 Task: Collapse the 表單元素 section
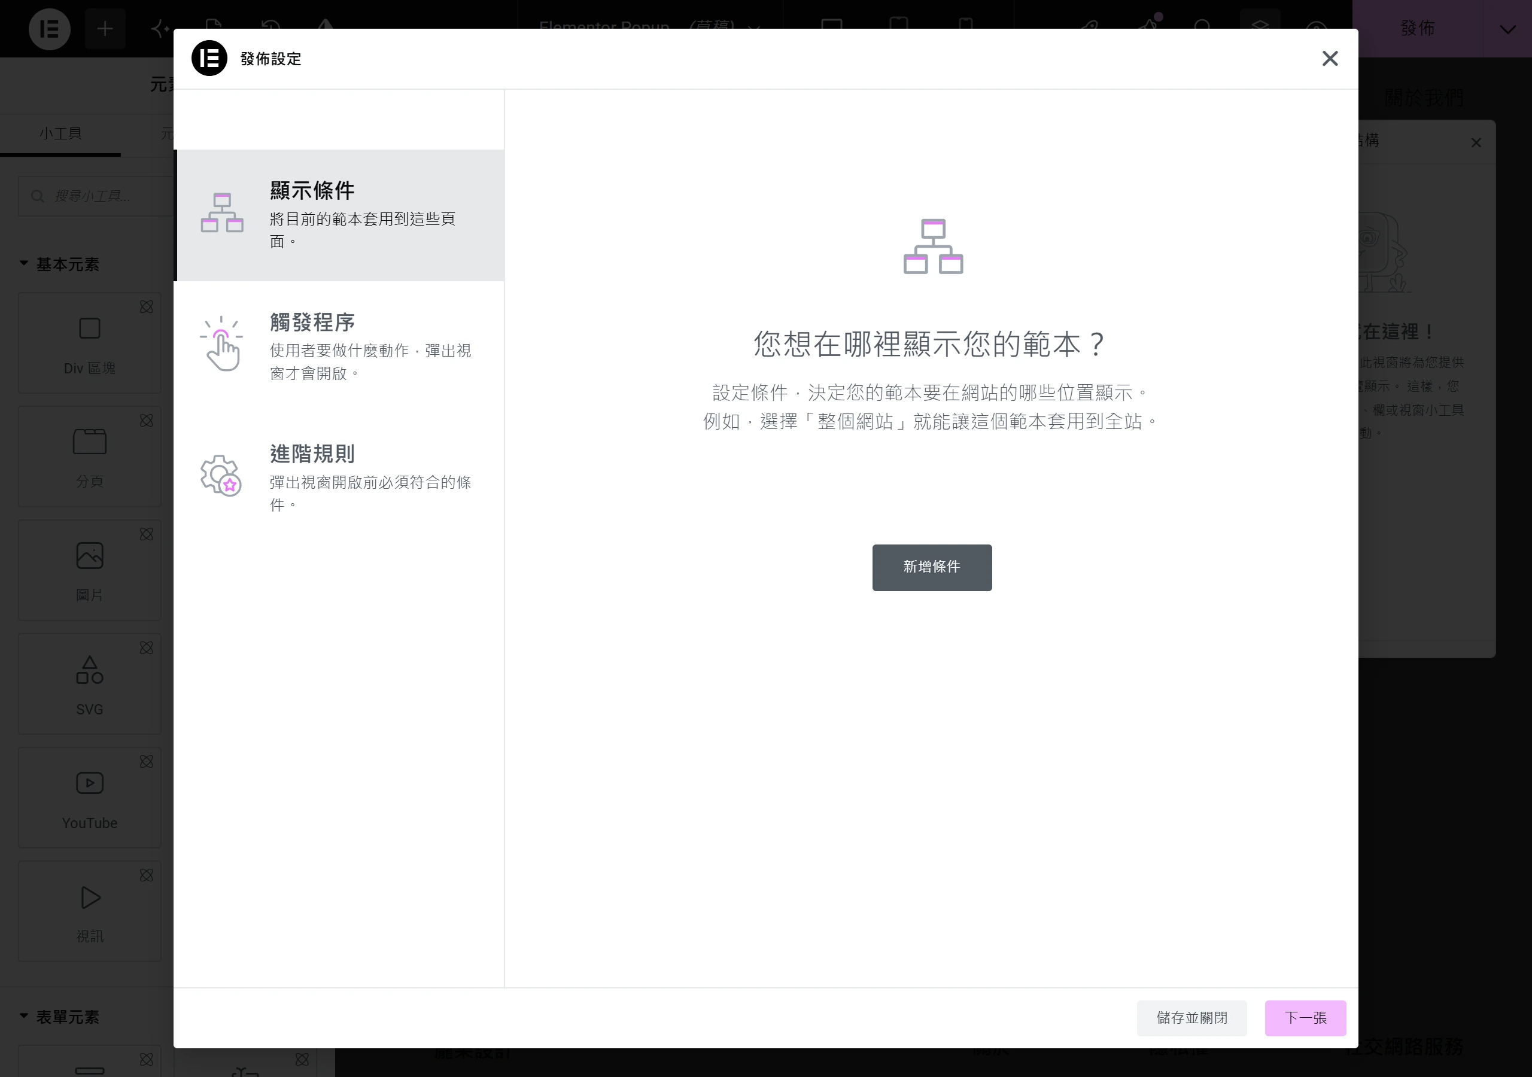(x=60, y=1017)
